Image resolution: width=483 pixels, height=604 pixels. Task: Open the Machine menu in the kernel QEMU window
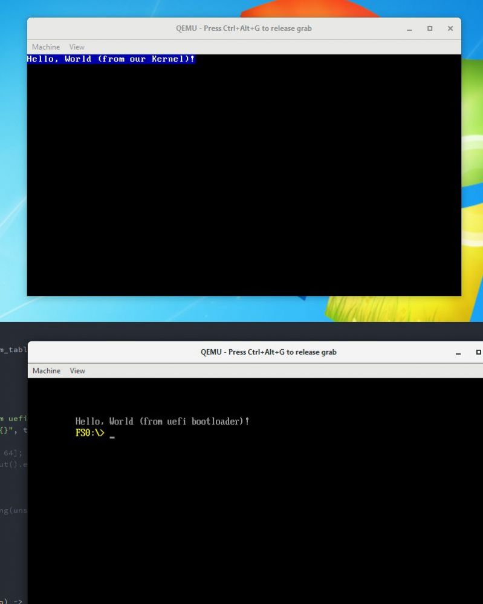pyautogui.click(x=45, y=47)
